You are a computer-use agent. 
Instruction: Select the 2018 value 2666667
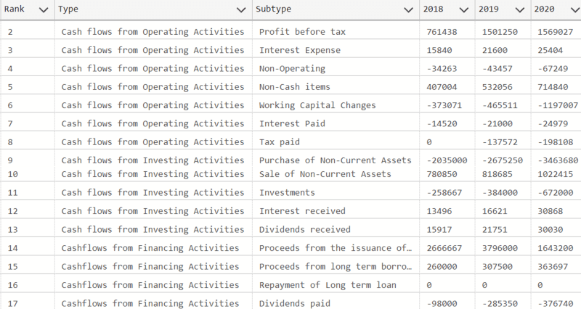click(x=444, y=248)
